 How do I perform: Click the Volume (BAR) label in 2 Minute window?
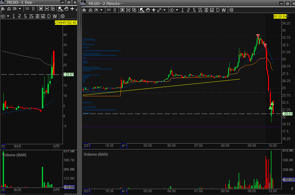[95, 154]
